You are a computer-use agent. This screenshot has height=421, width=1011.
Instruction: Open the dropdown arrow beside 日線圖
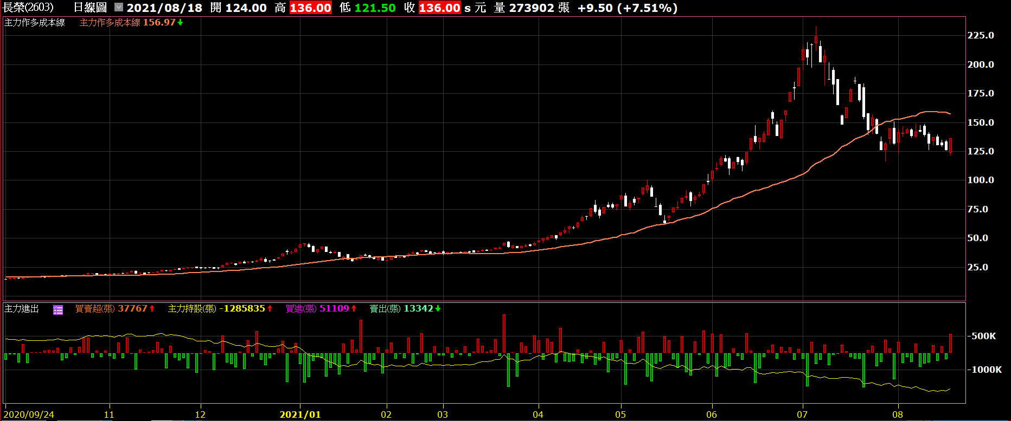tap(119, 8)
